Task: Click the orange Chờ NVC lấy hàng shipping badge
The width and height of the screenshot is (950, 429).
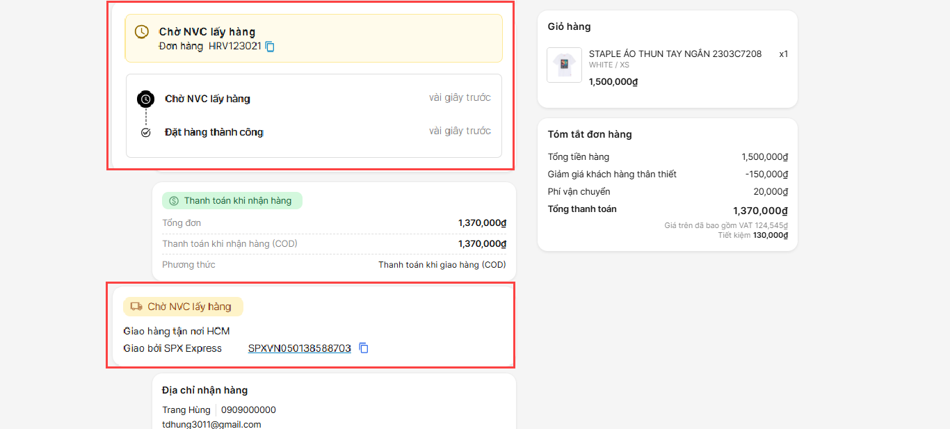Action: [184, 307]
